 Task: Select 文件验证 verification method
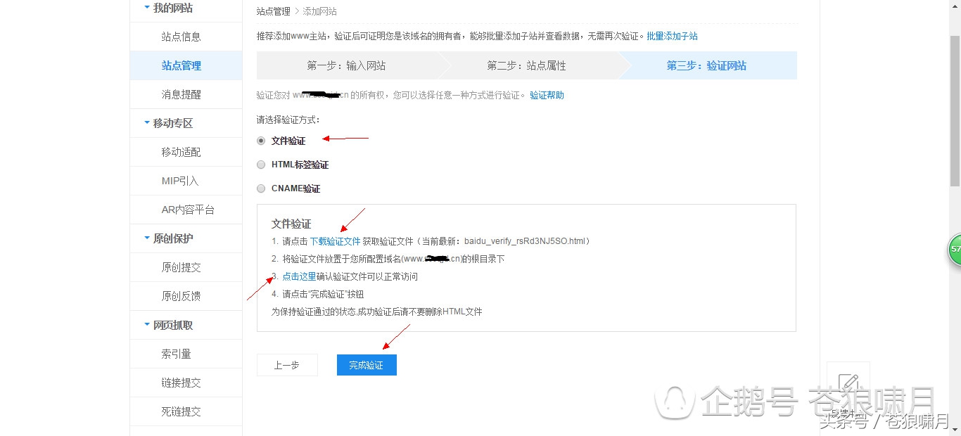(x=261, y=141)
